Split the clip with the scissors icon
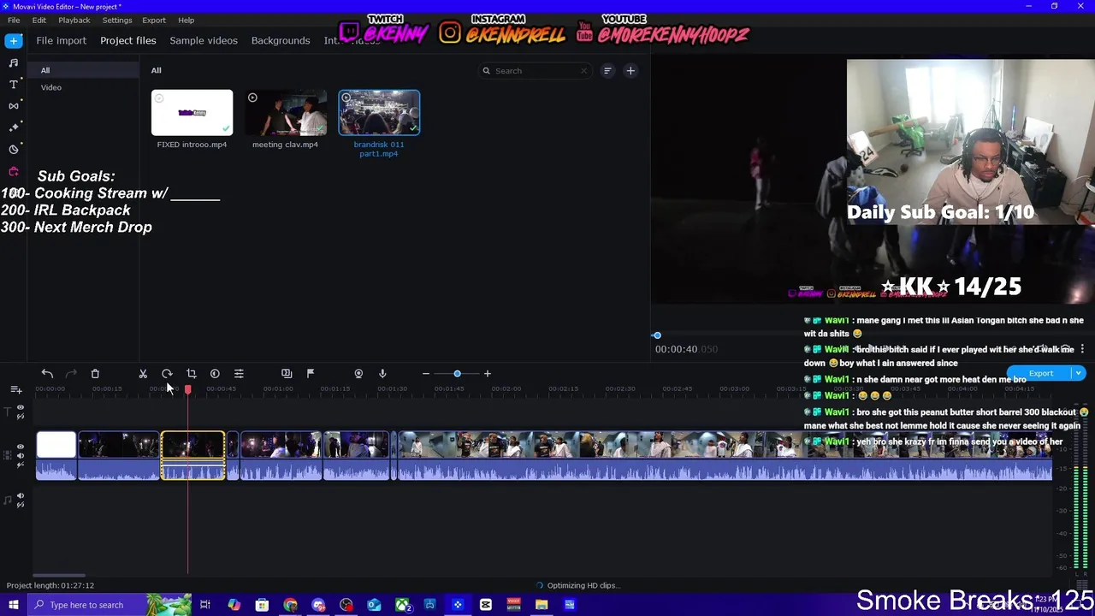 (143, 374)
